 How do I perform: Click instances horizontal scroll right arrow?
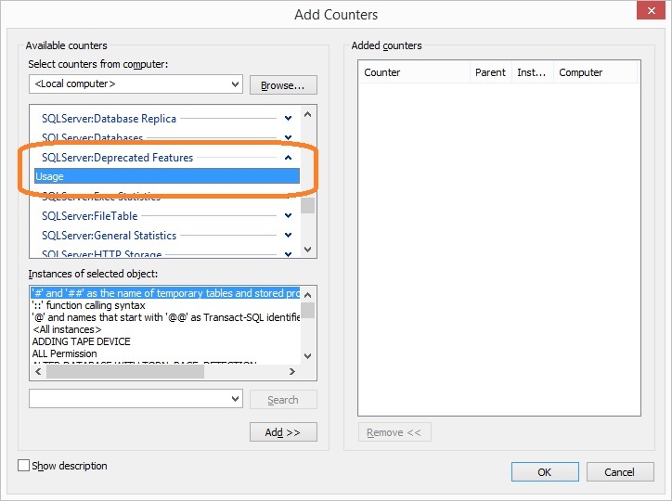click(292, 372)
